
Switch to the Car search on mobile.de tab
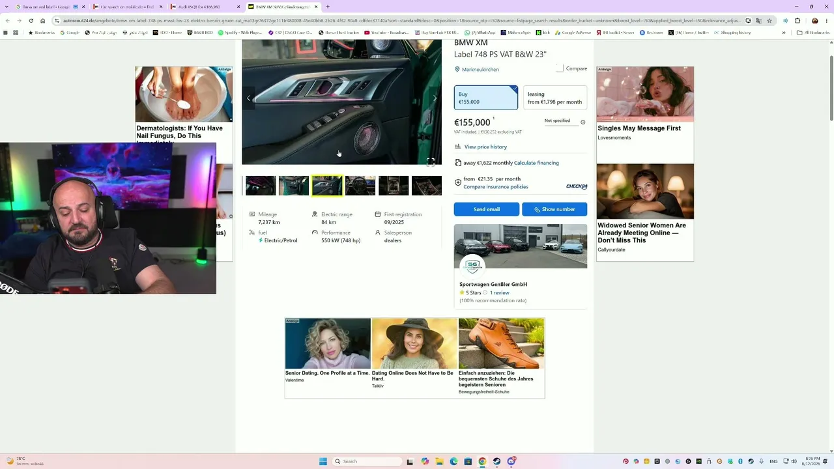[127, 7]
